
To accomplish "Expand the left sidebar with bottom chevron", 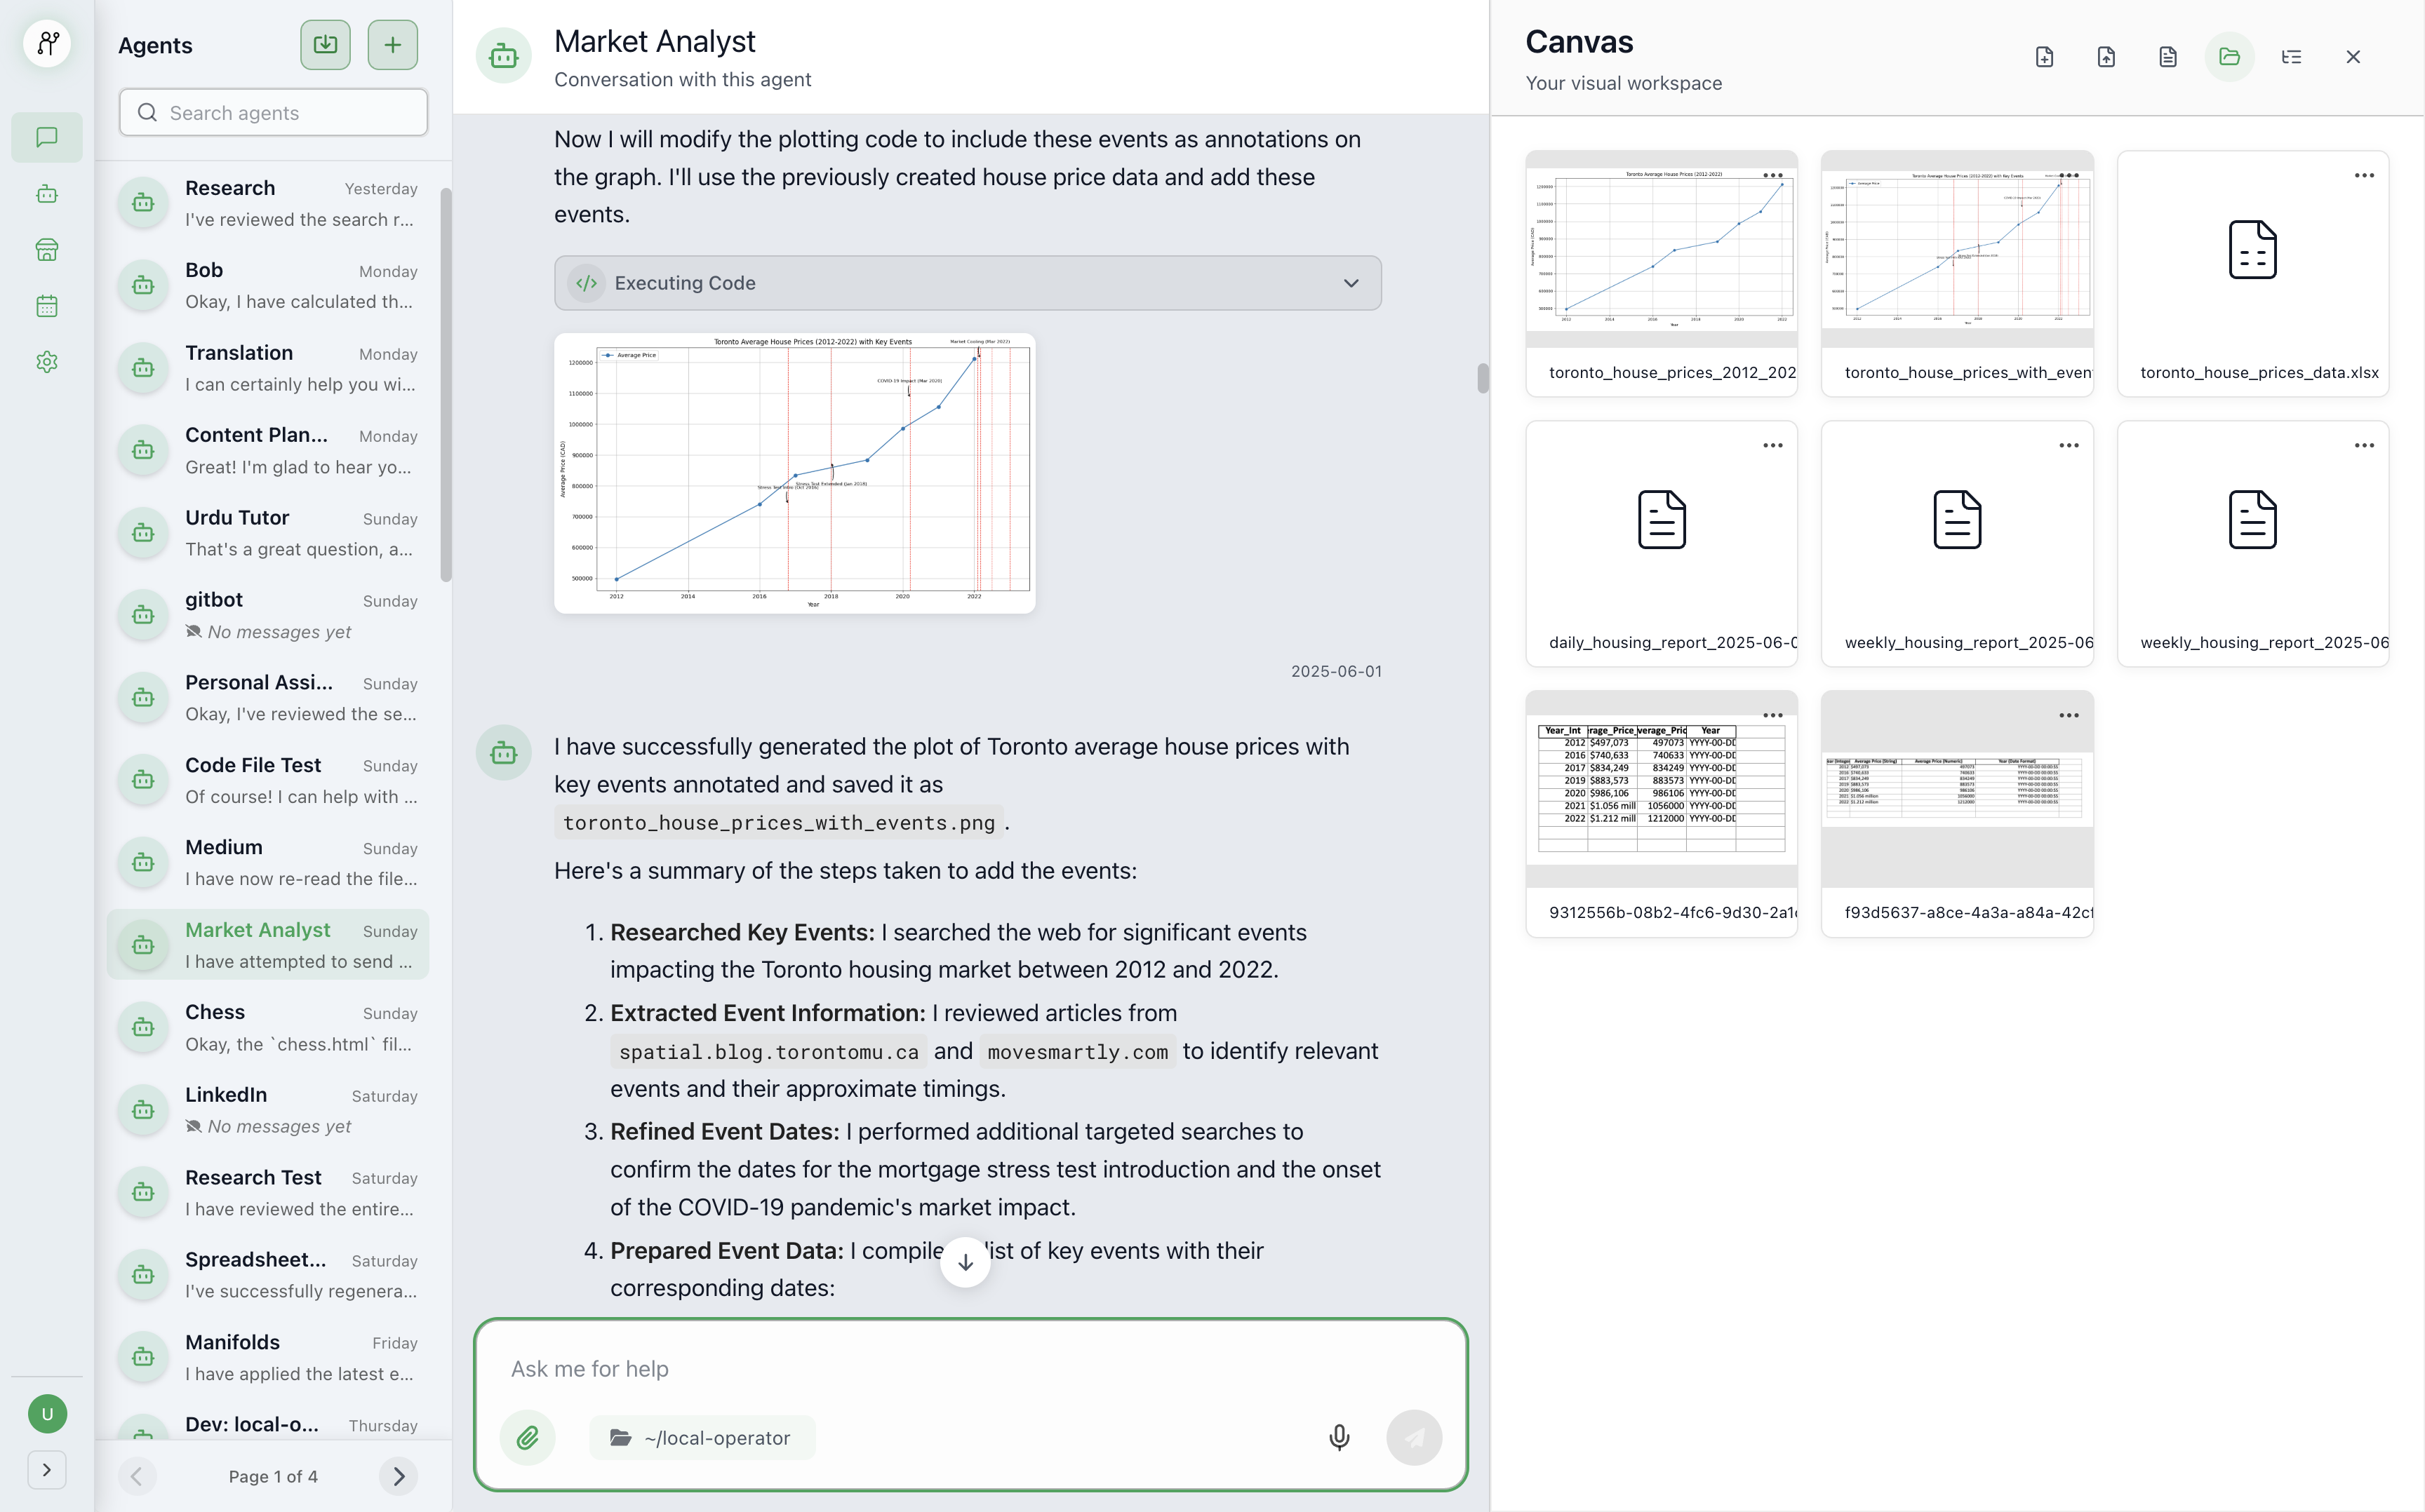I will tap(47, 1470).
